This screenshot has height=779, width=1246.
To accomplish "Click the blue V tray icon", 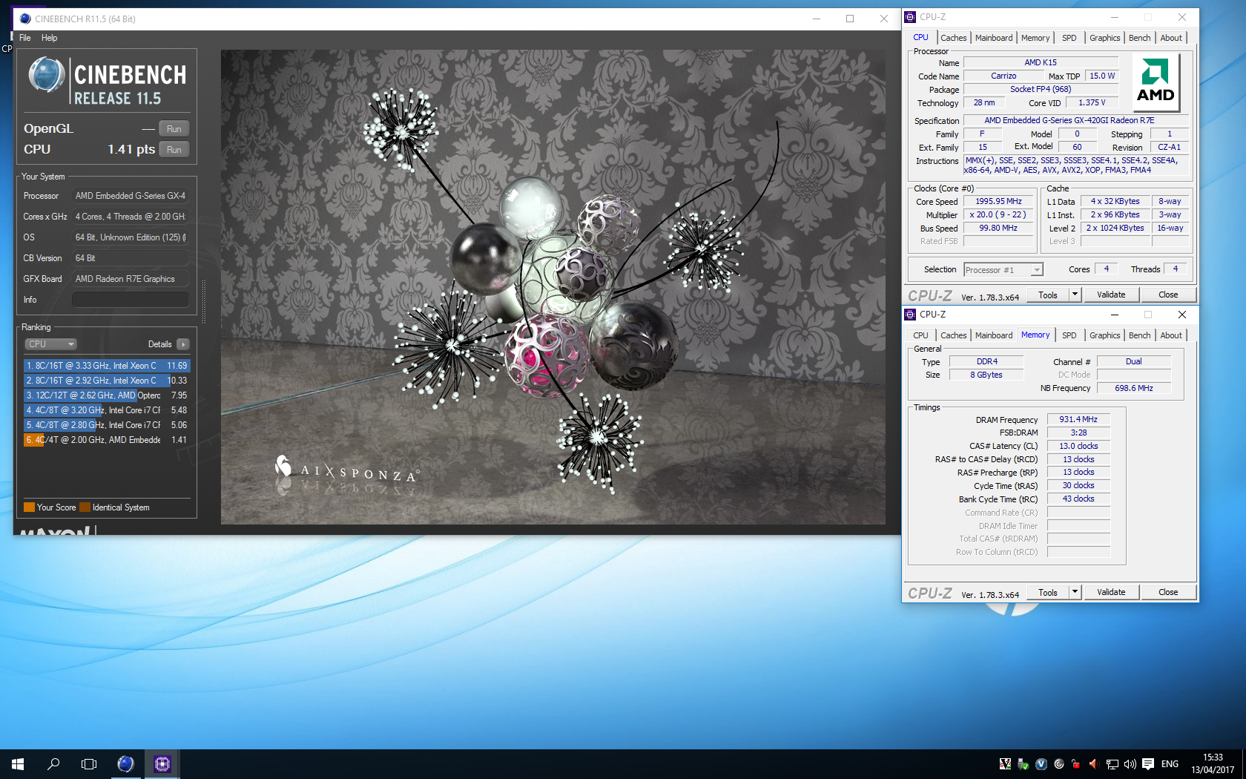I will [x=1041, y=764].
